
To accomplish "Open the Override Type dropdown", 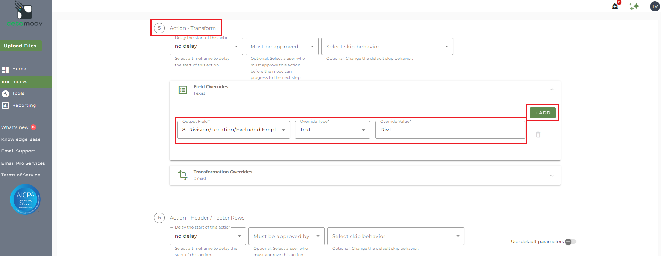I will pyautogui.click(x=332, y=130).
